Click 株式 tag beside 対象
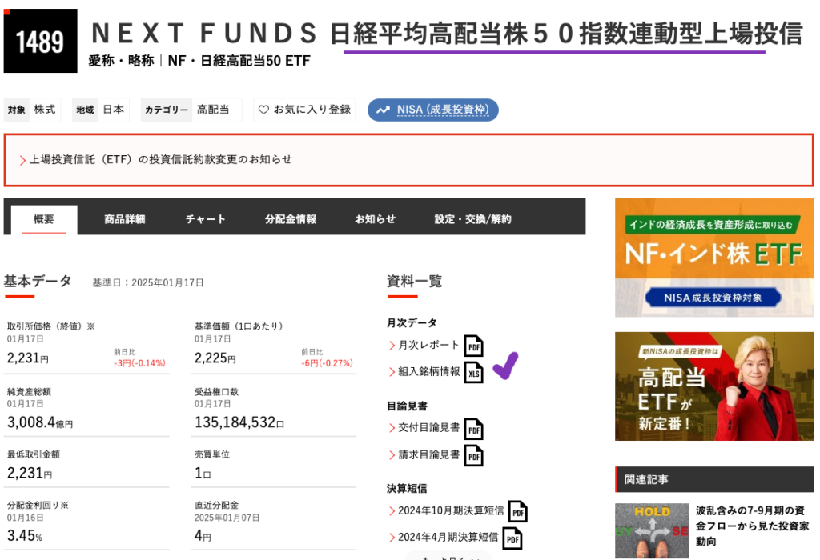The image size is (820, 560). (x=45, y=110)
